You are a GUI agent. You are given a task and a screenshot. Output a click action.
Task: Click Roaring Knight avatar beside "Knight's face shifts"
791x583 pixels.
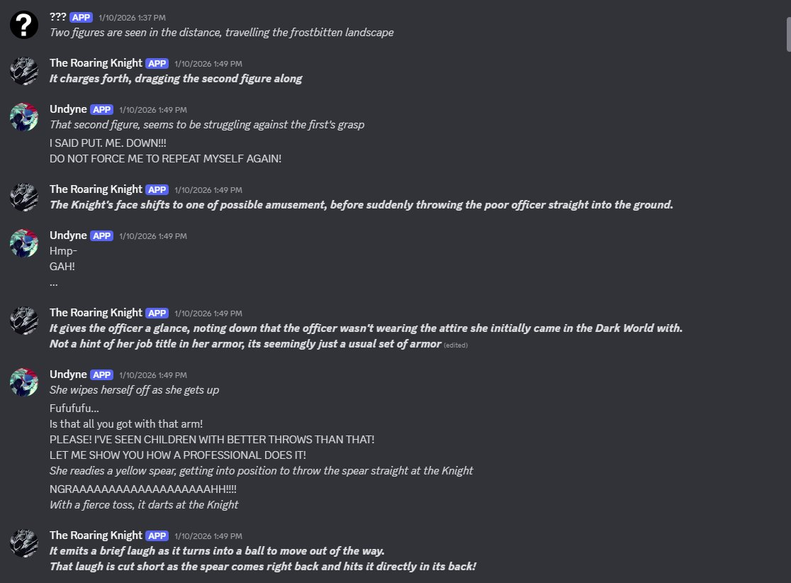24,197
